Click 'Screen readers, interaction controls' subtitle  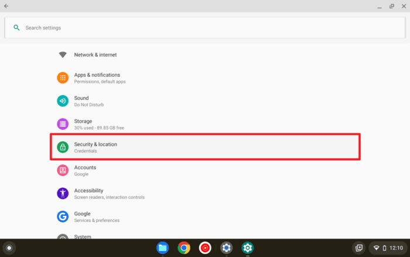click(x=110, y=197)
